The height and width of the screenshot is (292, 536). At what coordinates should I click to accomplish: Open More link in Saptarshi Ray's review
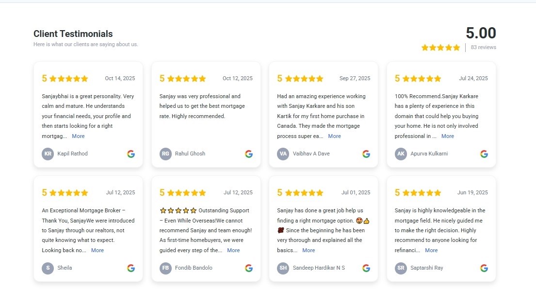point(431,251)
